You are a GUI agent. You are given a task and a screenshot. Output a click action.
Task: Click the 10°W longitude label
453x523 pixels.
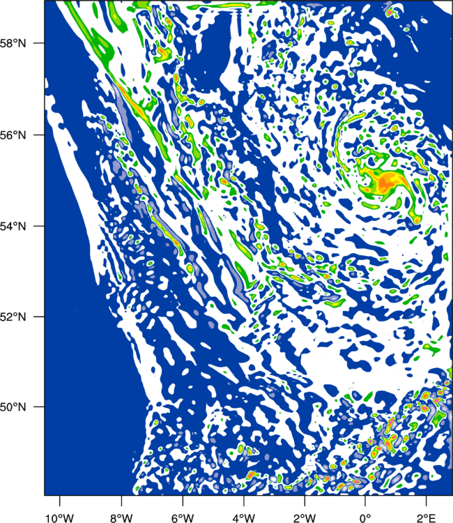click(60, 518)
